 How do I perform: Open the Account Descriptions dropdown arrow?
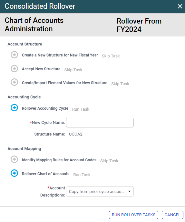[x=129, y=191]
